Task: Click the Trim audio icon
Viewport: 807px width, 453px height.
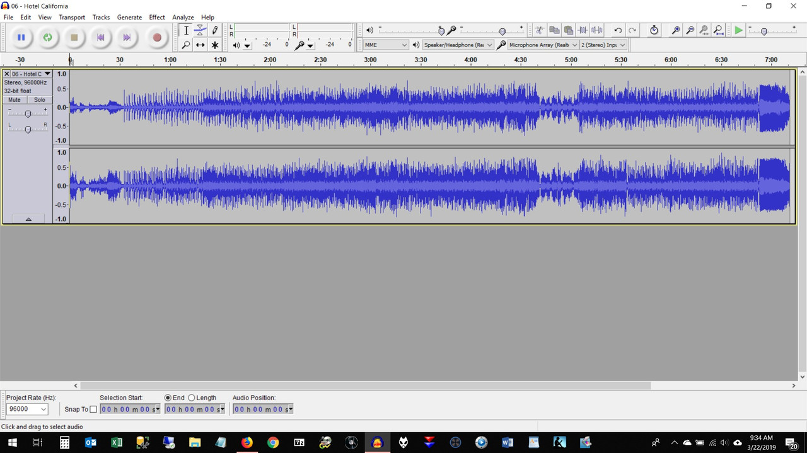Action: coord(583,30)
